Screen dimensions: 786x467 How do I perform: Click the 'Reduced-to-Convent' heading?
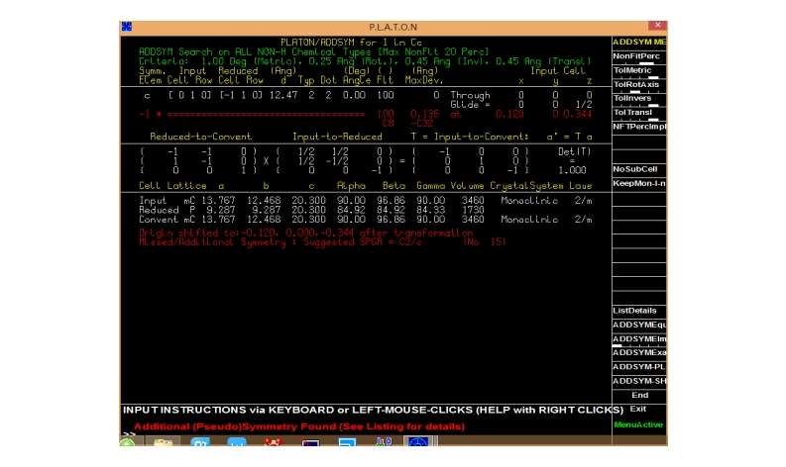[200, 137]
